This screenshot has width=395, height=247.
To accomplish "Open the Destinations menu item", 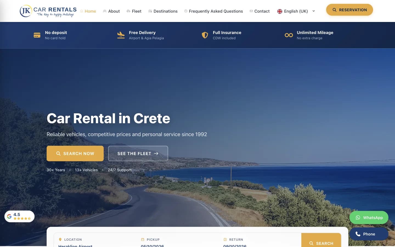I will pos(163,11).
